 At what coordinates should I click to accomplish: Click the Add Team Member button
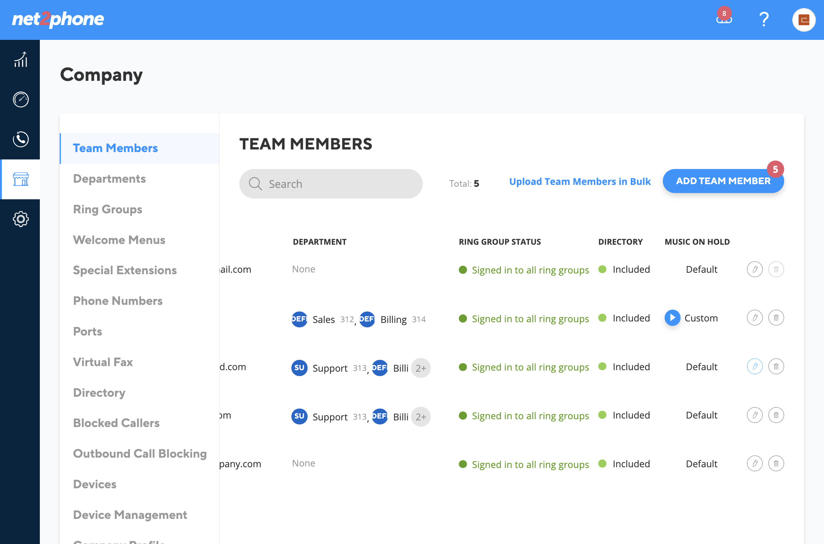(723, 181)
